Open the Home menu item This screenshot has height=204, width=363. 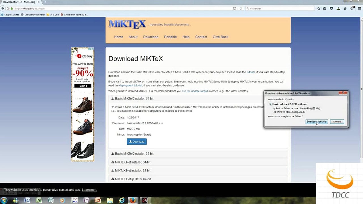pos(118,37)
